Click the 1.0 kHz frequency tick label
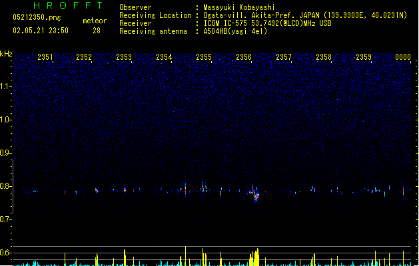The width and height of the screenshot is (419, 266). click(6, 120)
